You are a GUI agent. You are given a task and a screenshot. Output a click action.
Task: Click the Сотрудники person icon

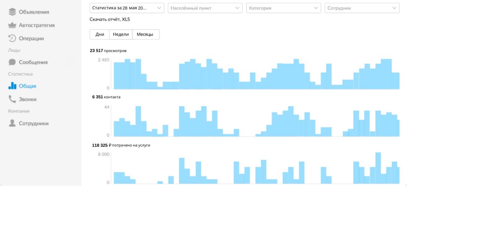(12, 123)
